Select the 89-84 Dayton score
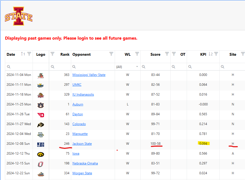This screenshot has height=180, width=245. tap(155, 114)
